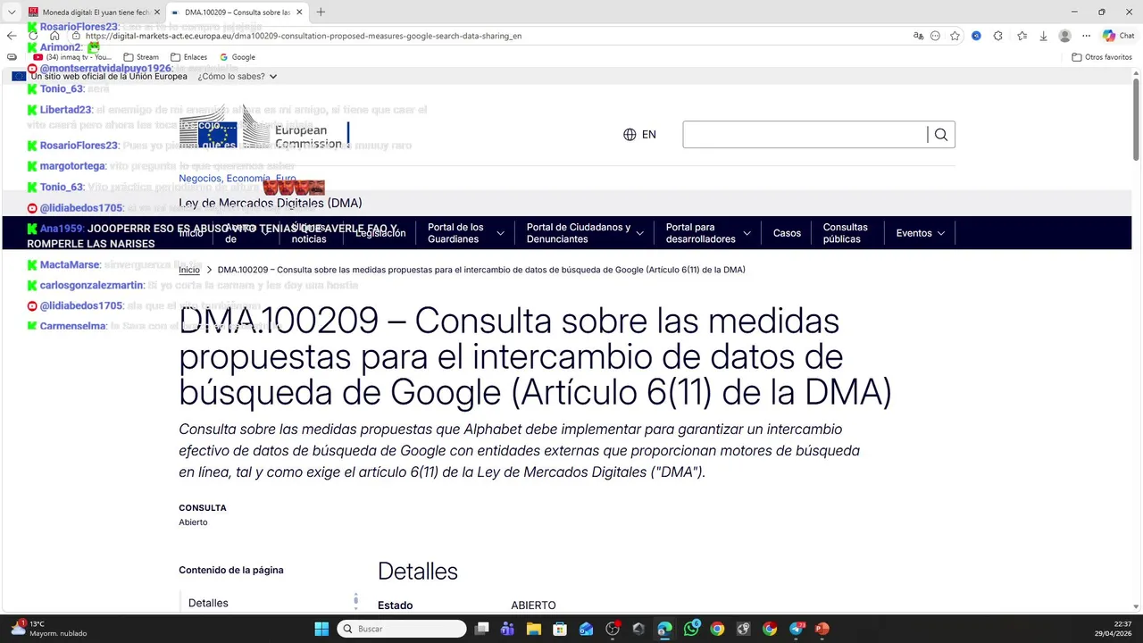Screen dimensions: 1143x643
Task: Open the tab list dropdown arrow
Action: pos(12,13)
